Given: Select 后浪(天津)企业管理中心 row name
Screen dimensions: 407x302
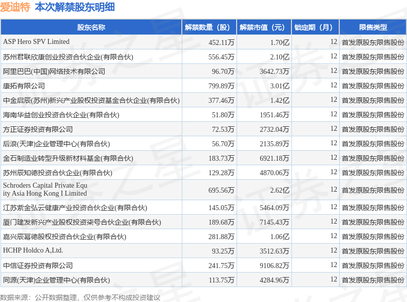Looking at the screenshot, I should [x=56, y=144].
